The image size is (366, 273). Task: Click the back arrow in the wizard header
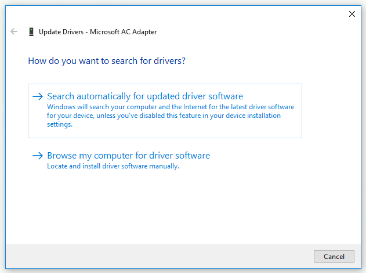[x=14, y=32]
